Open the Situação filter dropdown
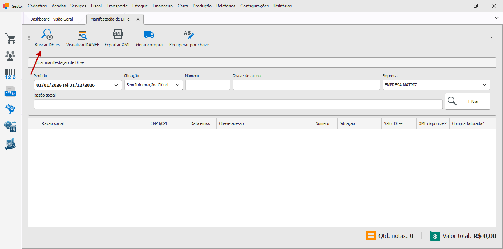The height and width of the screenshot is (249, 503). (x=177, y=85)
